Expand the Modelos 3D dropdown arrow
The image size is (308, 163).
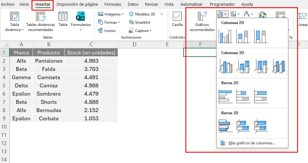pyautogui.click(x=161, y=14)
